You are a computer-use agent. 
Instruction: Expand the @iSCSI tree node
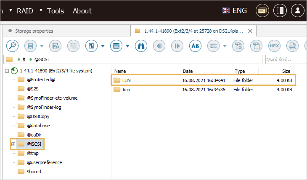[13, 144]
